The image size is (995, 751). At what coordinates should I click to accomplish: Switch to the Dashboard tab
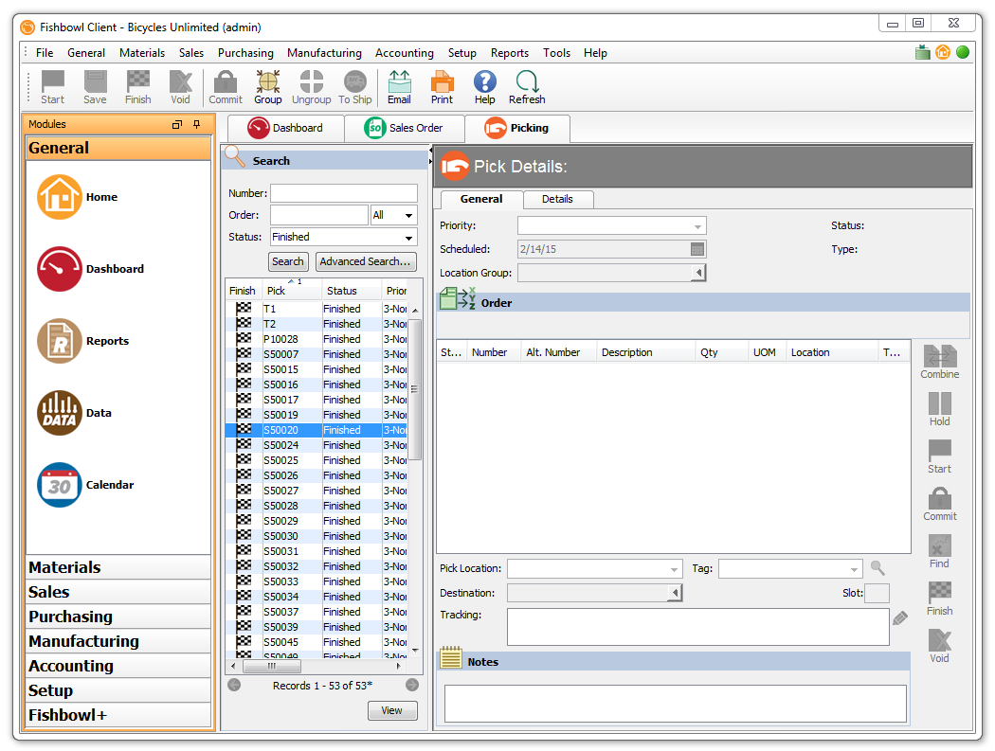point(285,128)
